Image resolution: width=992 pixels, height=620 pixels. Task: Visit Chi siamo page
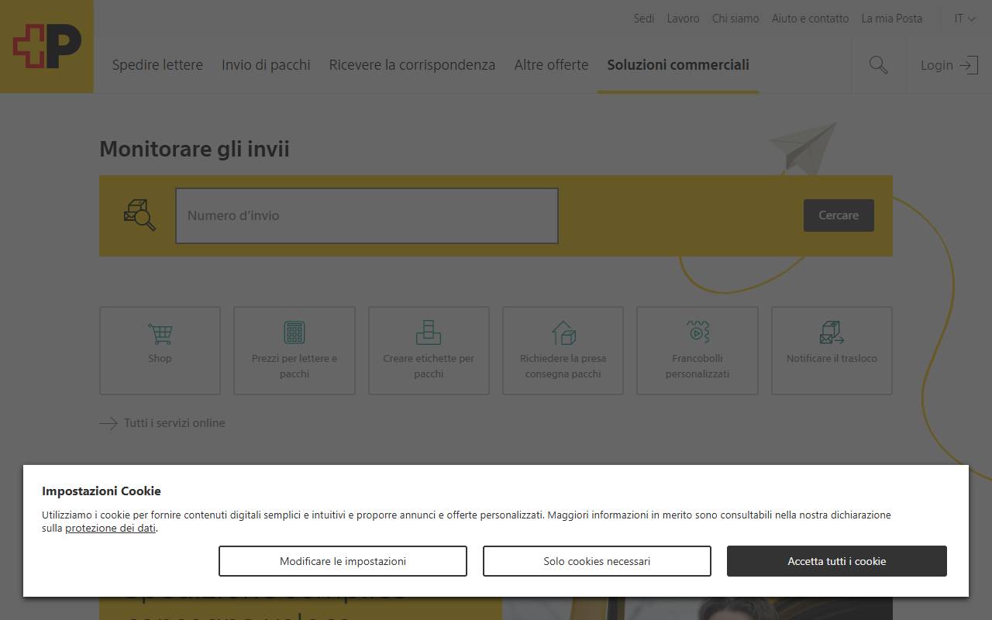[735, 19]
